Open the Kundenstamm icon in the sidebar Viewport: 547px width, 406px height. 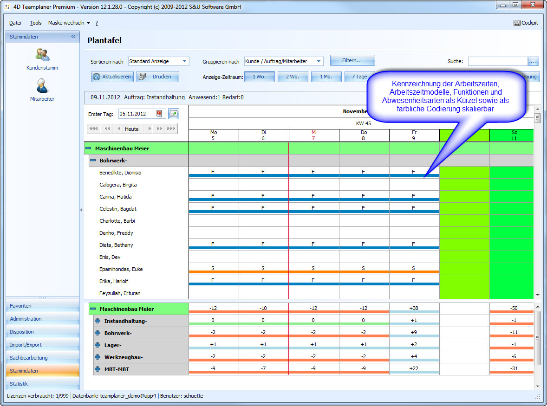pos(42,55)
